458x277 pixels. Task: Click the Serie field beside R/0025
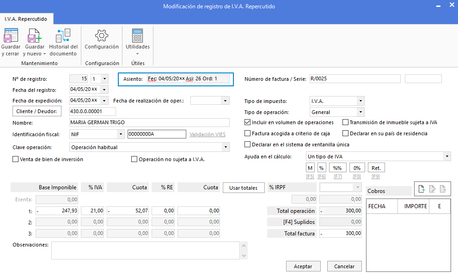(423, 78)
